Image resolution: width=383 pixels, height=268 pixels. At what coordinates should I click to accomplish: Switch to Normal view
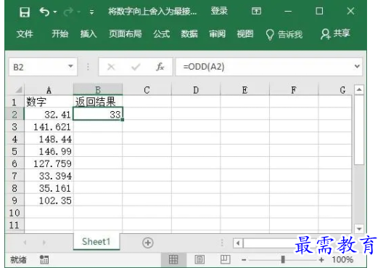tap(173, 259)
